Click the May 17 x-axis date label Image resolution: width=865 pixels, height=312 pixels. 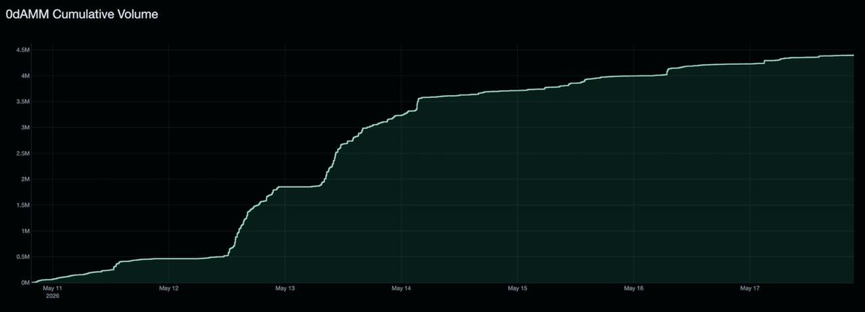[751, 289]
